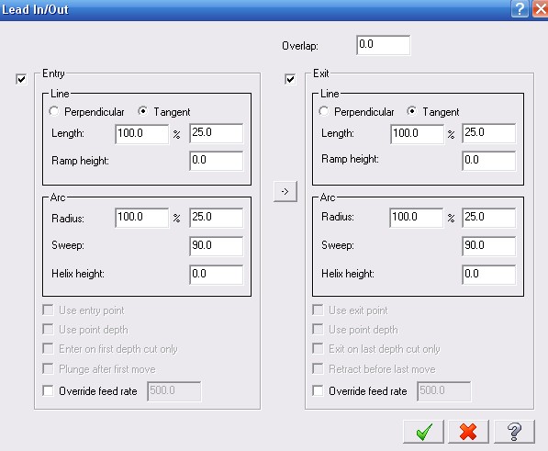Image resolution: width=548 pixels, height=451 pixels.
Task: Click Exit line Length value field 25.0
Action: (489, 133)
